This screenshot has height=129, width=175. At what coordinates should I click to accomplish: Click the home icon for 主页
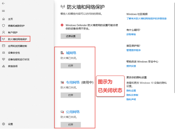pyautogui.click(x=3, y=19)
